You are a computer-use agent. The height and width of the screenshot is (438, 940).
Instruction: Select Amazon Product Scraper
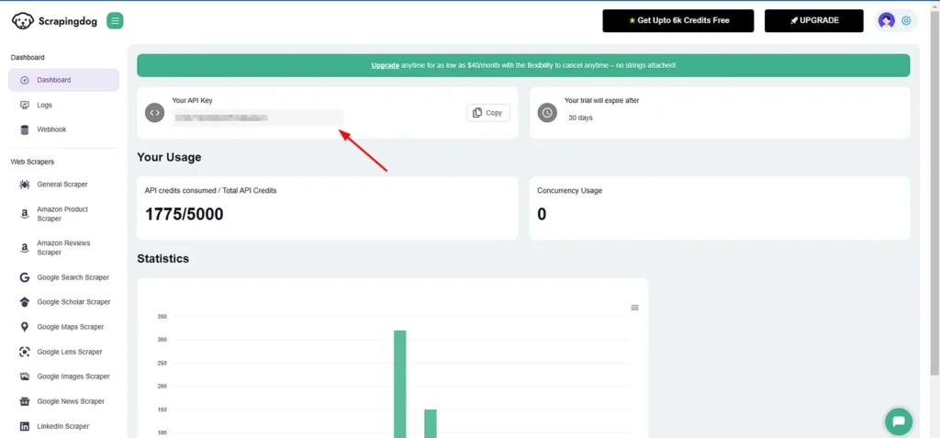click(62, 214)
